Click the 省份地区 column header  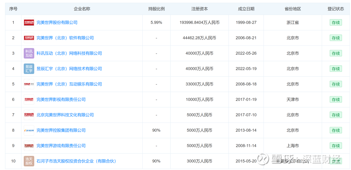click(x=292, y=9)
